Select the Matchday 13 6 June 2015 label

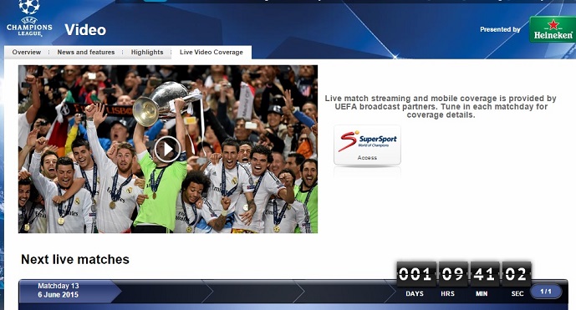point(58,290)
